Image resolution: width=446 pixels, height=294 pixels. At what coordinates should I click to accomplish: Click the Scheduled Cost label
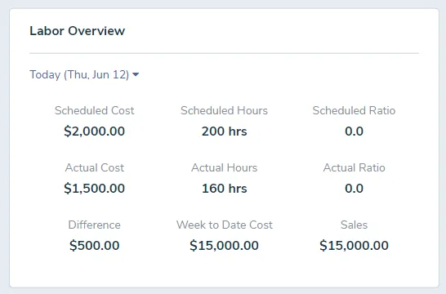pyautogui.click(x=95, y=110)
